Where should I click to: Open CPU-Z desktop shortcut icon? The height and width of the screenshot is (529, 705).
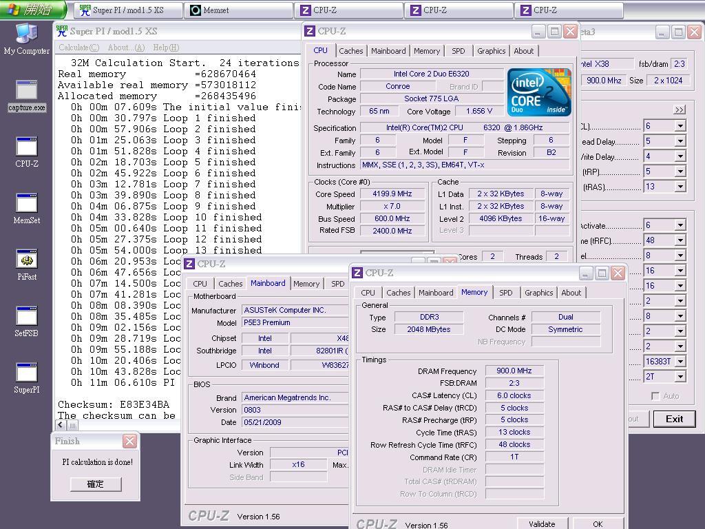point(27,152)
